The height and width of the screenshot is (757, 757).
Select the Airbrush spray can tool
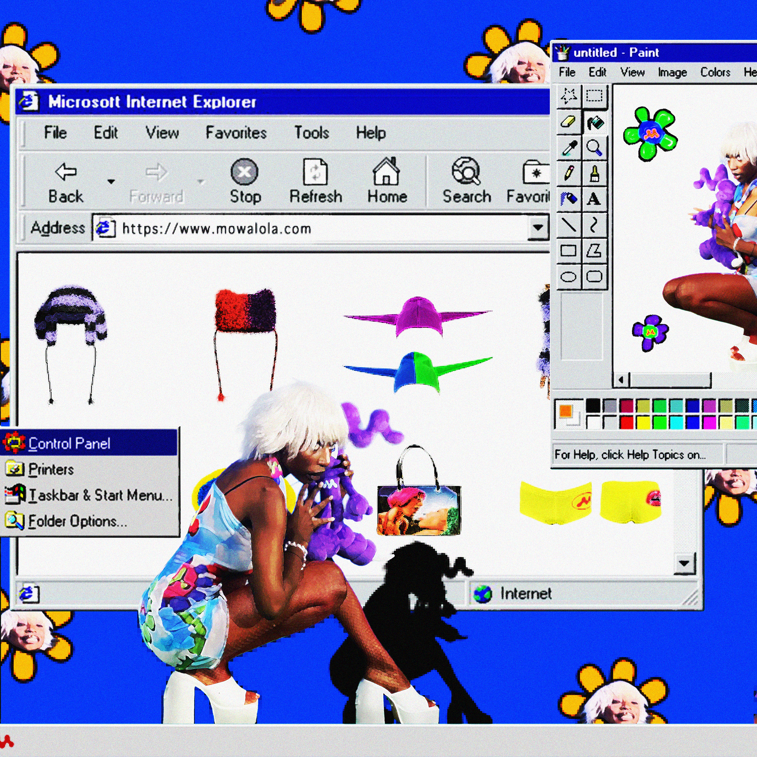(x=569, y=199)
